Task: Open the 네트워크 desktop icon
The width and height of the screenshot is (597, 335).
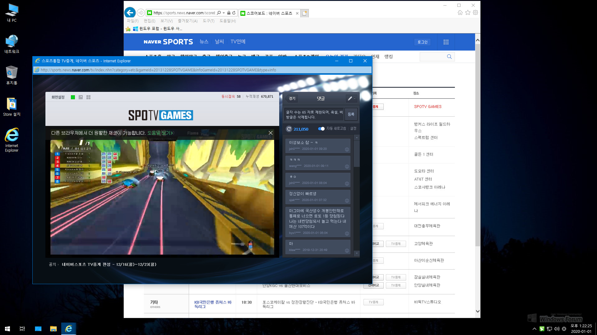Action: coord(12,44)
